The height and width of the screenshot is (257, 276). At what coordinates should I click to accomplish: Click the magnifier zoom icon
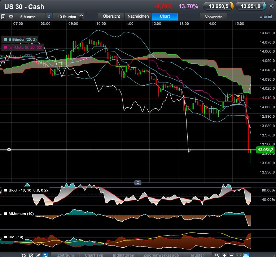click(x=217, y=255)
